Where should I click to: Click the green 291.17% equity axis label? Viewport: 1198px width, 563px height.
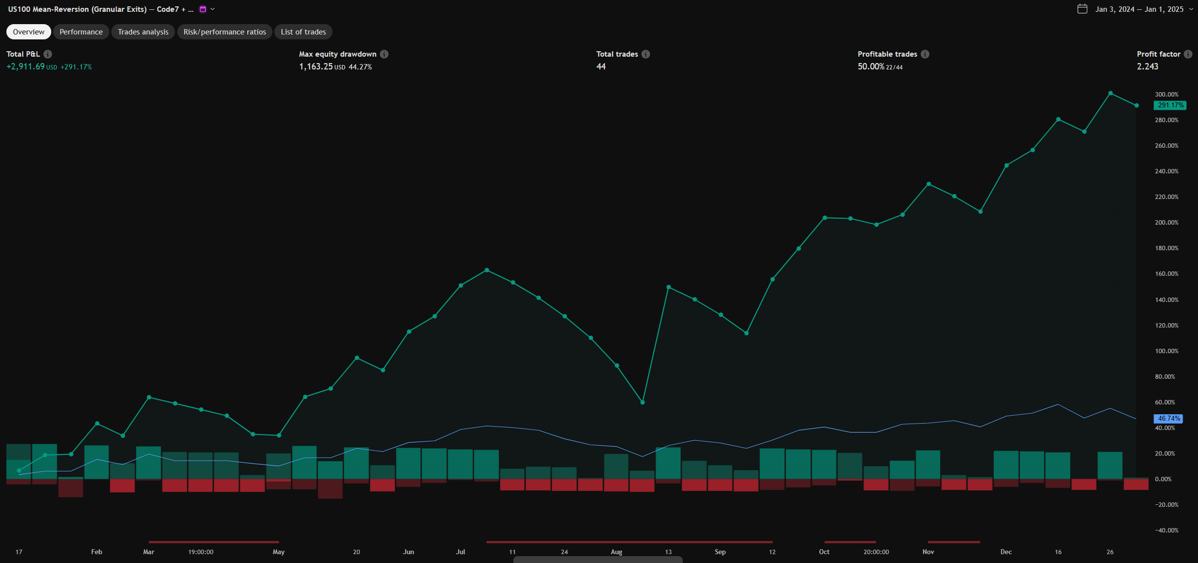point(1170,105)
